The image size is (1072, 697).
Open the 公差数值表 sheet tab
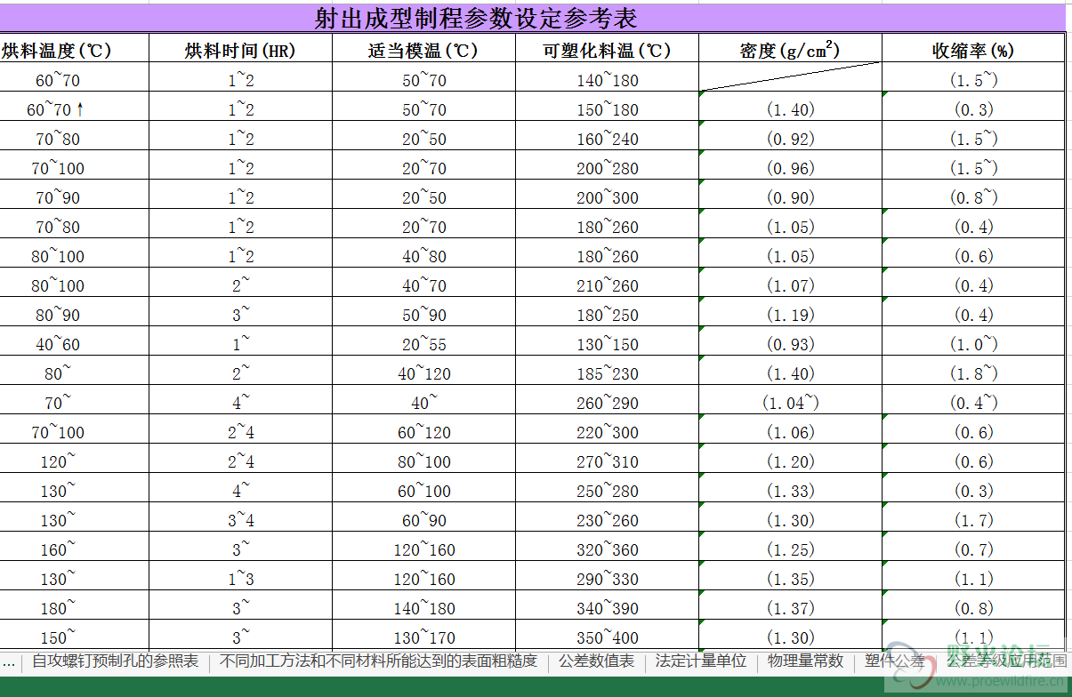click(x=597, y=661)
